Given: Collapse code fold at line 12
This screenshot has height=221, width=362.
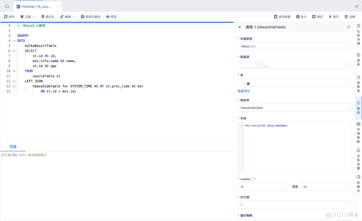Looking at the screenshot, I should pyautogui.click(x=14, y=81).
